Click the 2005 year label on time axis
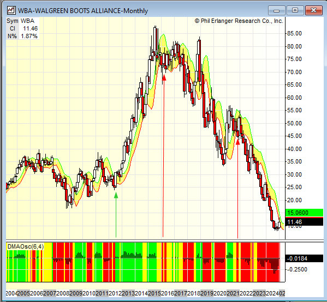Screen dimensions: 327x302 [23, 293]
